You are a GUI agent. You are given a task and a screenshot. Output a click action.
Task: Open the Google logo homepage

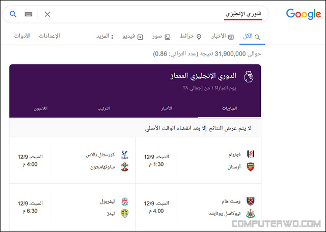point(304,14)
